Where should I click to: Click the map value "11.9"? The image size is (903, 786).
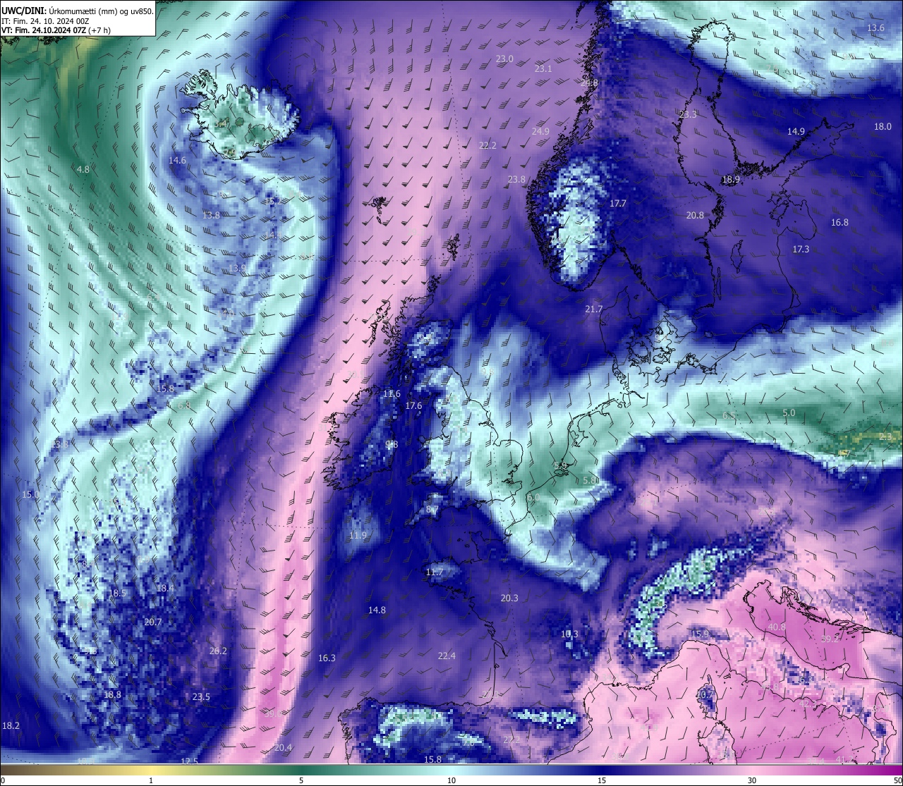[358, 536]
